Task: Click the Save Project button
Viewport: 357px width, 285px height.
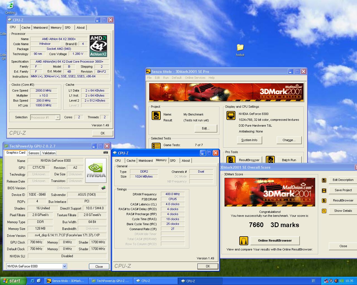Action: click(343, 190)
